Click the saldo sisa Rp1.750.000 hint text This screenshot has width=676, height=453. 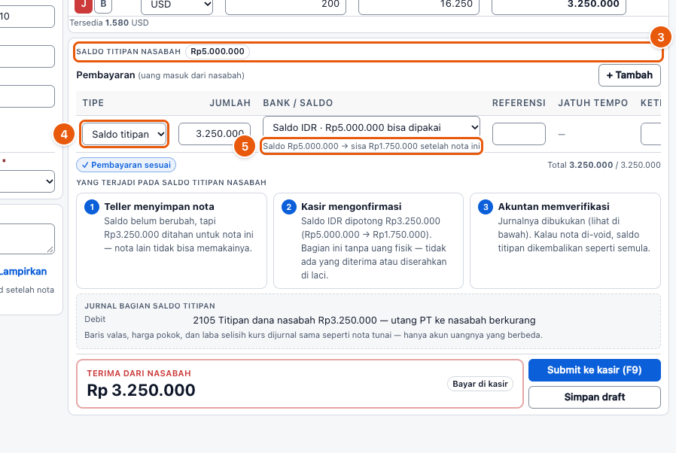371,146
